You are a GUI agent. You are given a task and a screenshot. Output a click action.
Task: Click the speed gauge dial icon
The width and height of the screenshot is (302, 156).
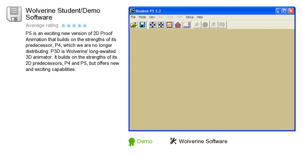(x=222, y=25)
